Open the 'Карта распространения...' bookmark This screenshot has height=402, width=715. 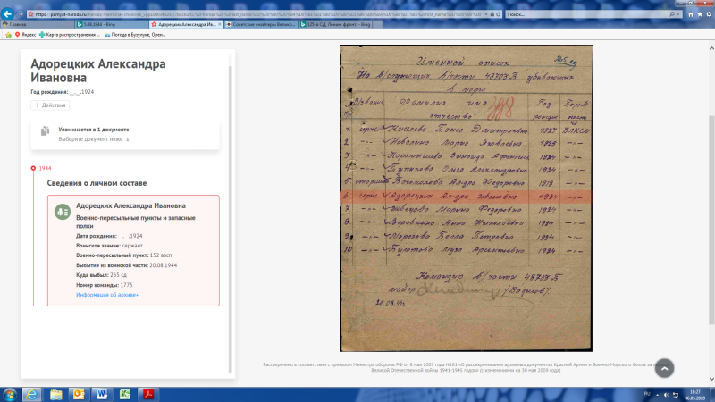pos(70,35)
